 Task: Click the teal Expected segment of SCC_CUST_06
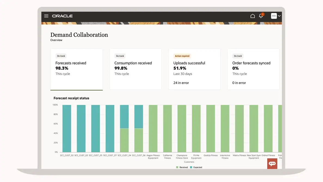click(139, 117)
